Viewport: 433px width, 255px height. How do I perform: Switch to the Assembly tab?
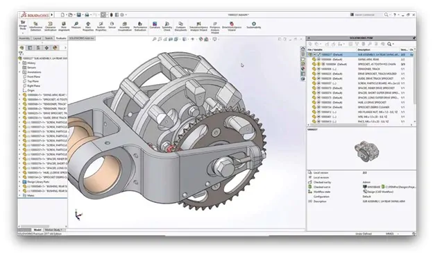point(24,38)
